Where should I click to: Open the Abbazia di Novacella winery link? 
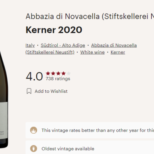(x=81, y=49)
